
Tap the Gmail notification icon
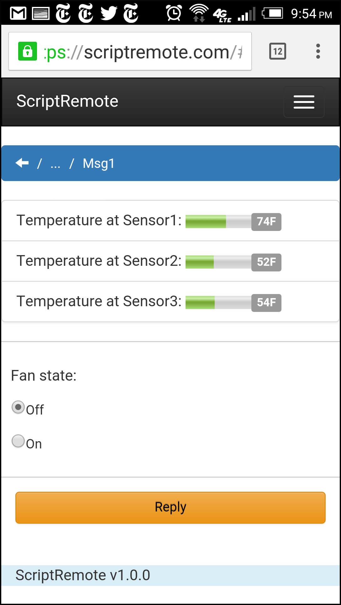(18, 13)
